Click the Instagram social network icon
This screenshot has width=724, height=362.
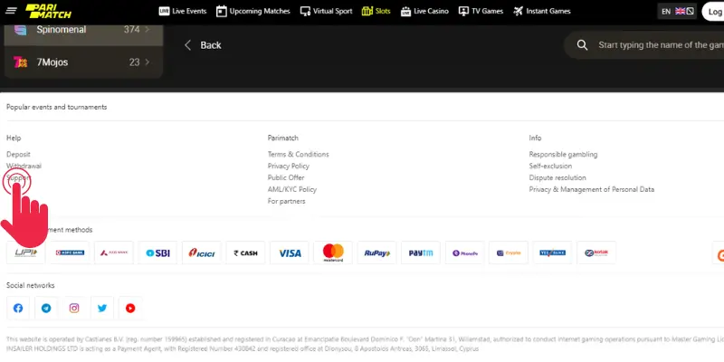74,308
